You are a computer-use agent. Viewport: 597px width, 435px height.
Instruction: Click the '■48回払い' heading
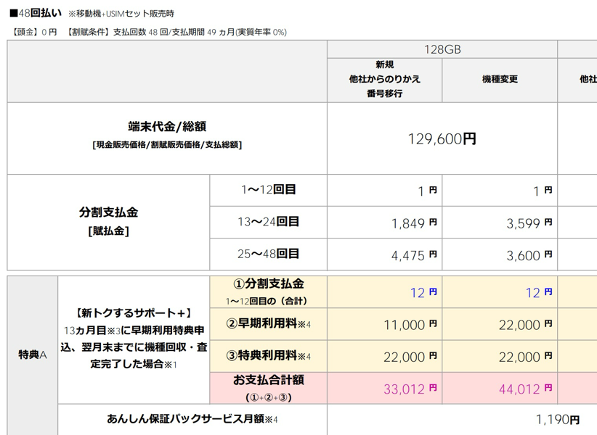(36, 13)
